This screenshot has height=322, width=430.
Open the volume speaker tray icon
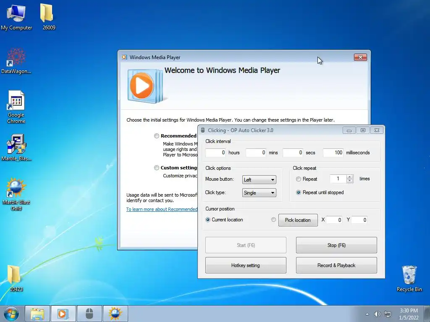(378, 314)
